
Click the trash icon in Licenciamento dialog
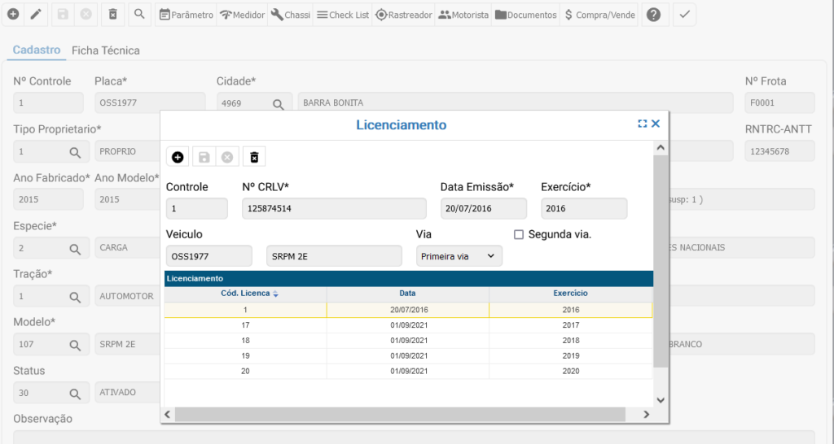[x=254, y=157]
